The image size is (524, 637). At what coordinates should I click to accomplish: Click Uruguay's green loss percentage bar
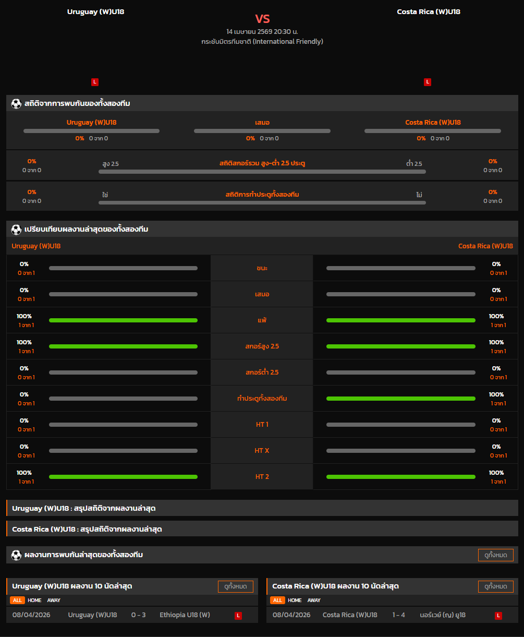pyautogui.click(x=123, y=320)
